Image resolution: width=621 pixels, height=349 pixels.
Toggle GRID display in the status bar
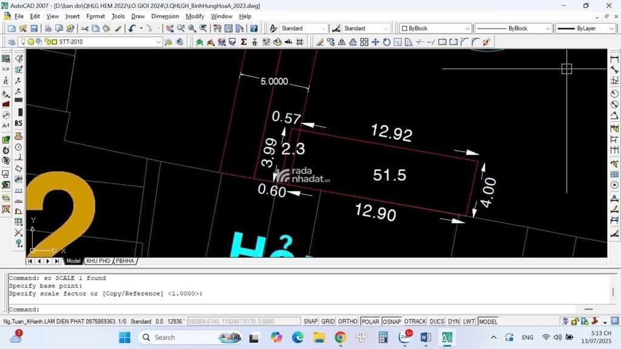click(x=328, y=322)
